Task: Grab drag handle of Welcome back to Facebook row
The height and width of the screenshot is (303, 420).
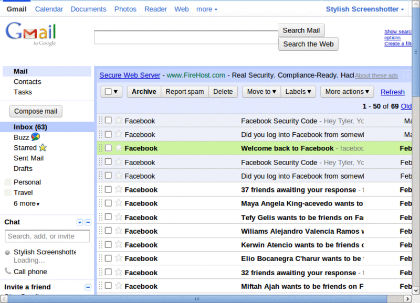Action: [101, 148]
